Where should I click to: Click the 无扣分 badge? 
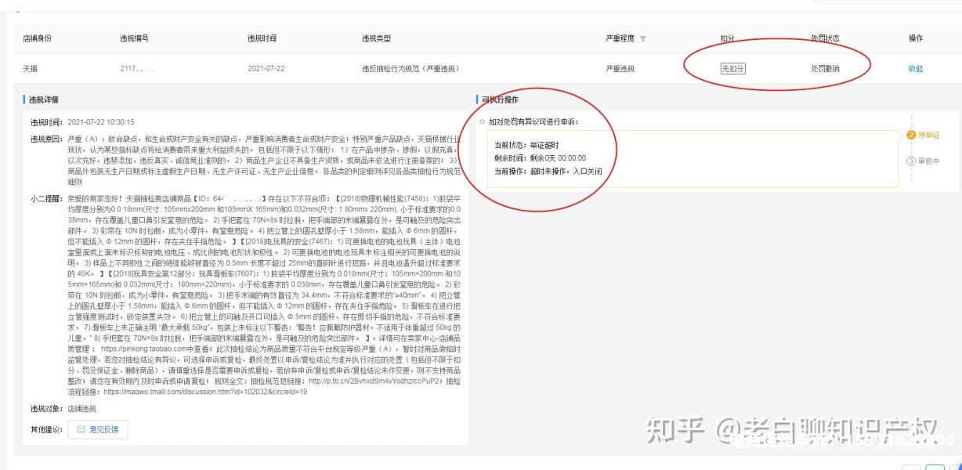(x=732, y=68)
